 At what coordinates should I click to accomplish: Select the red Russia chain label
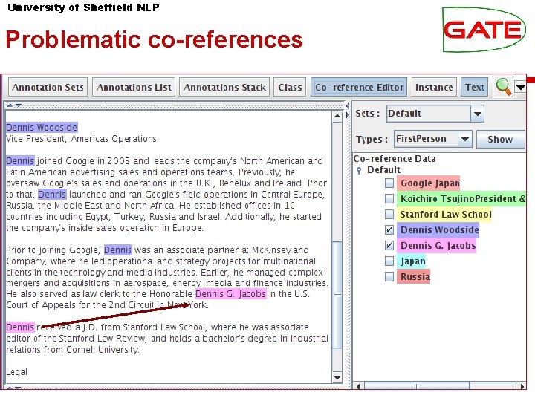tap(414, 276)
